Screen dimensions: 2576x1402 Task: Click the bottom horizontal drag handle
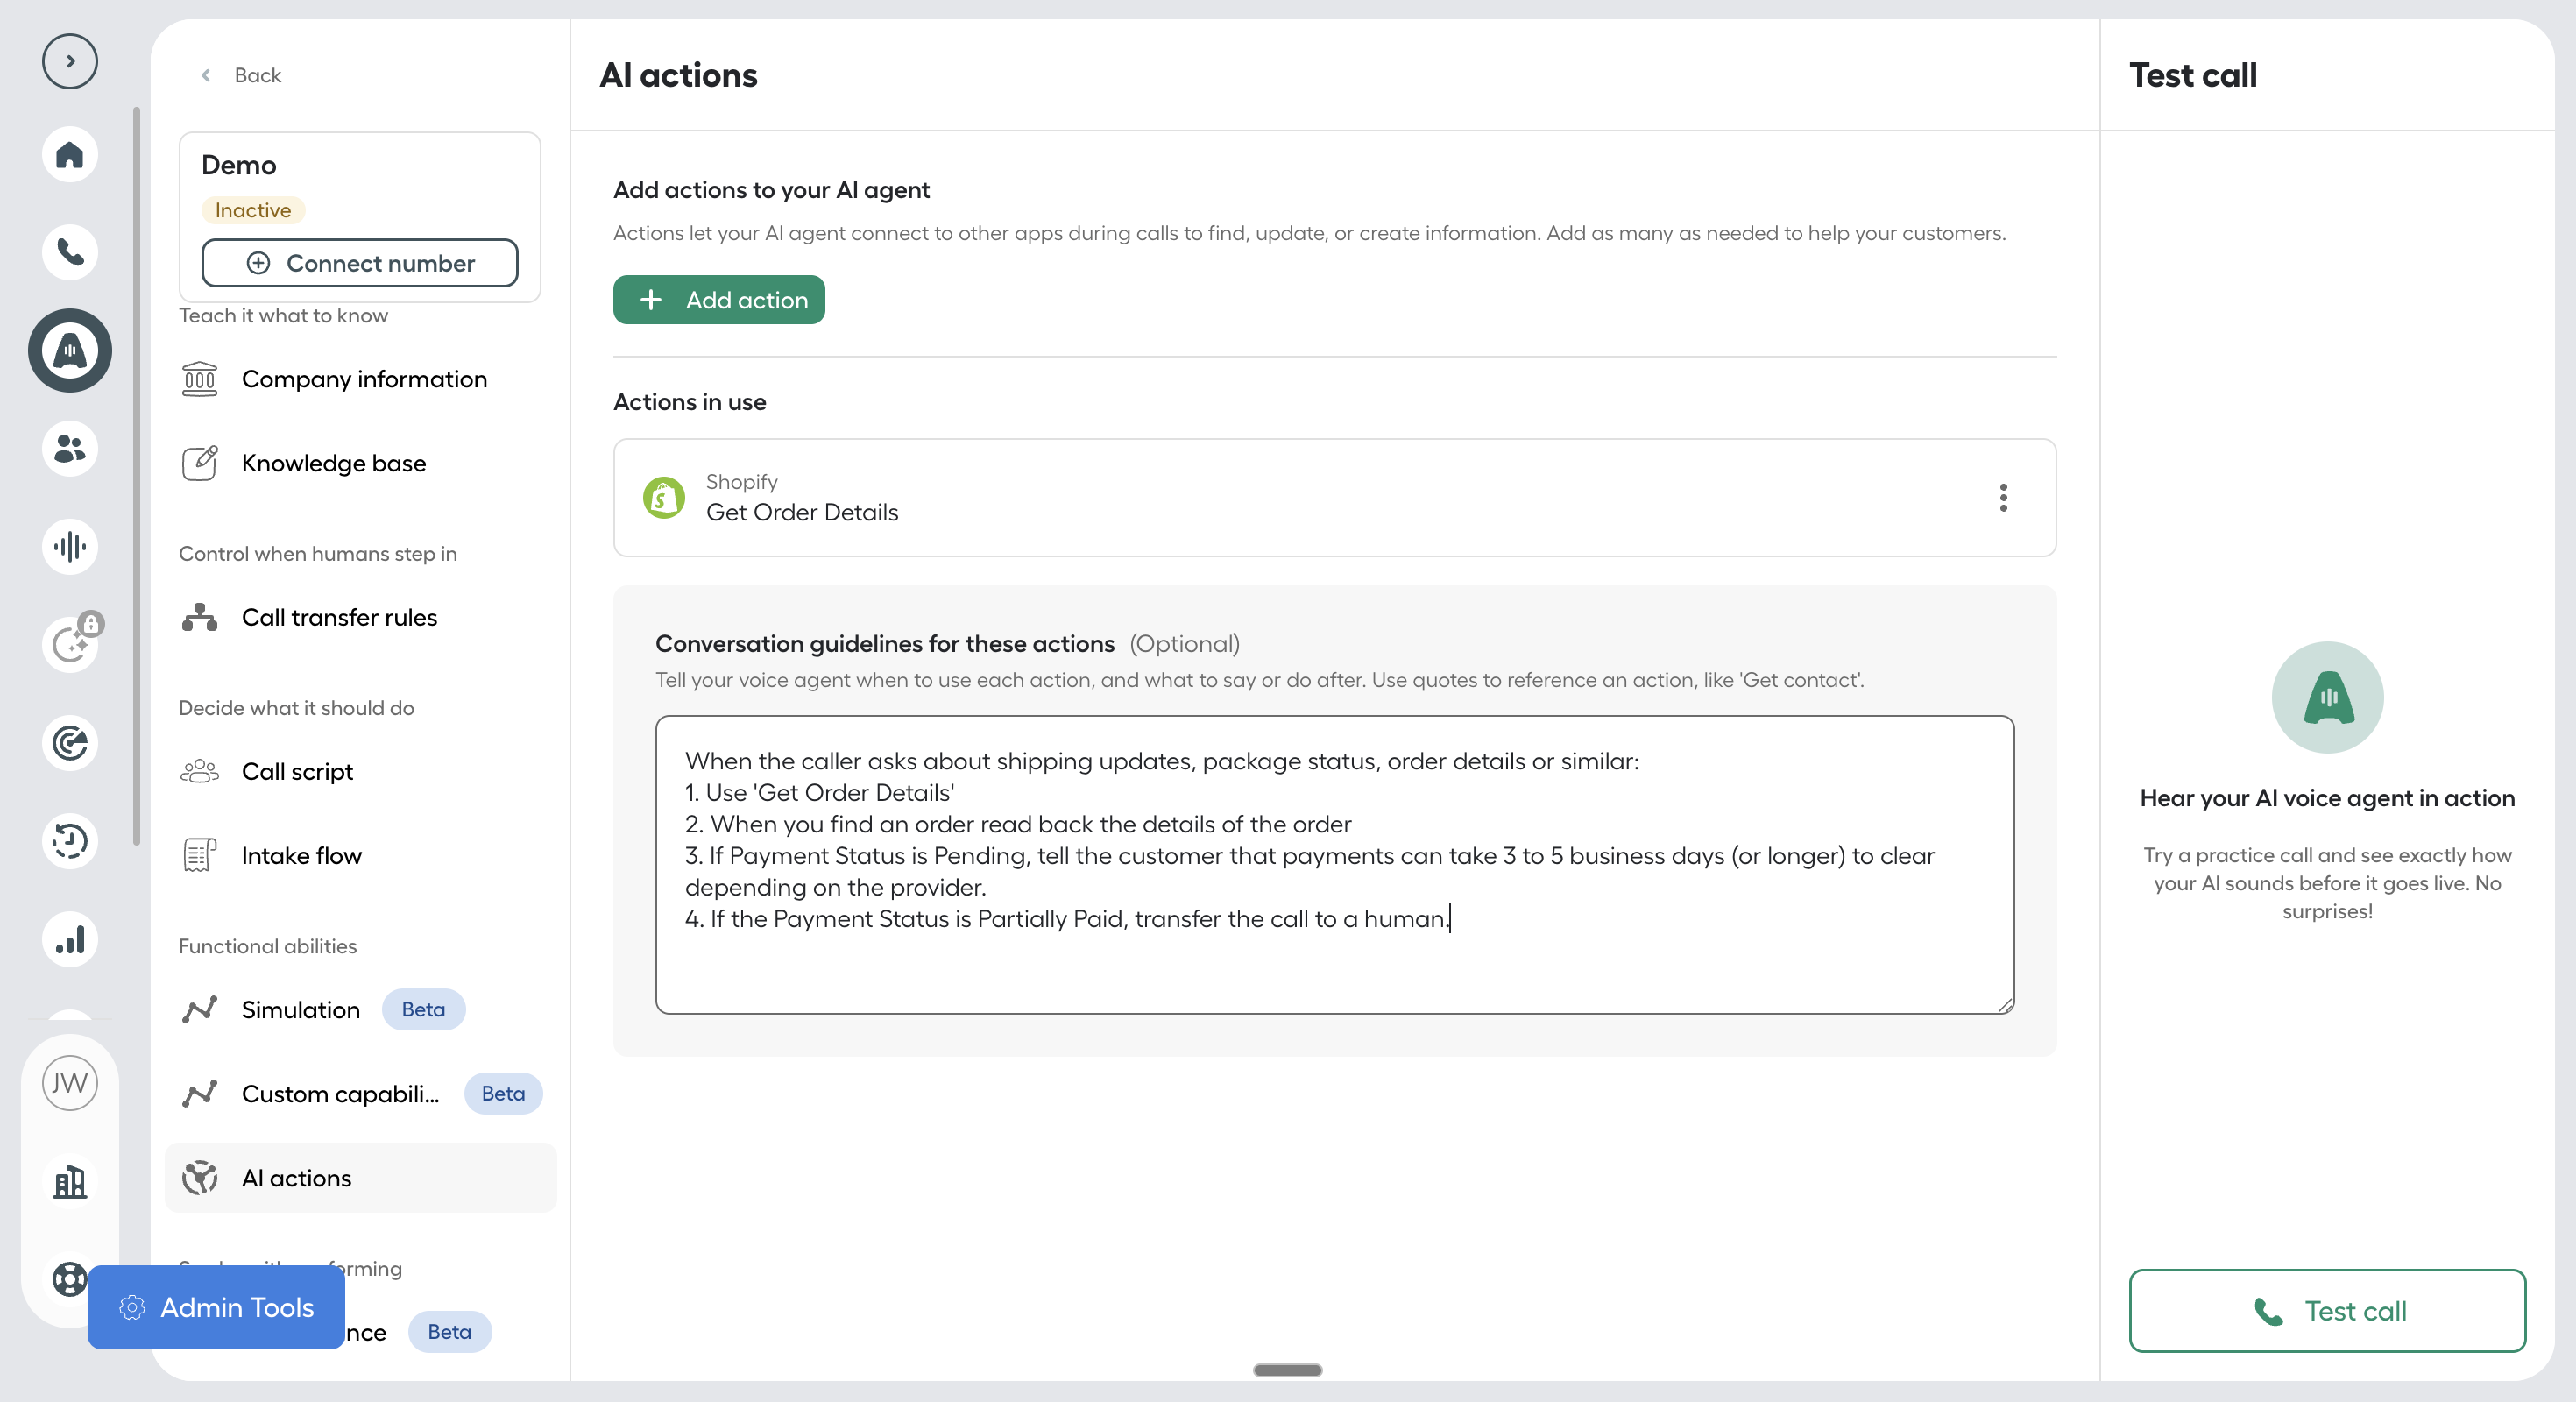pyautogui.click(x=1287, y=1370)
